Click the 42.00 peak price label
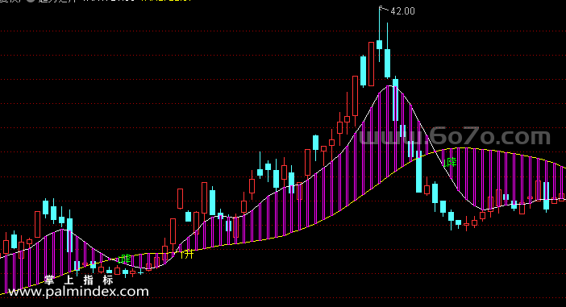 tap(402, 11)
